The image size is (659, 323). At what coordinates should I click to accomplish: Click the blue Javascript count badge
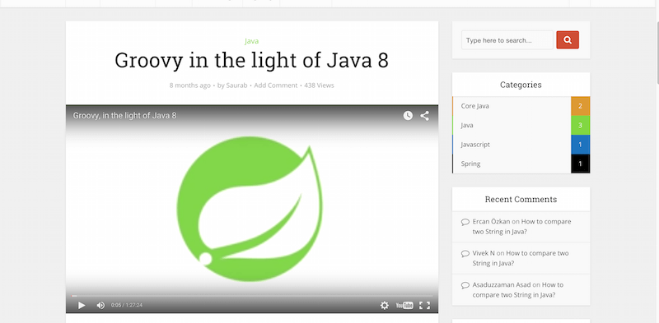pyautogui.click(x=581, y=145)
